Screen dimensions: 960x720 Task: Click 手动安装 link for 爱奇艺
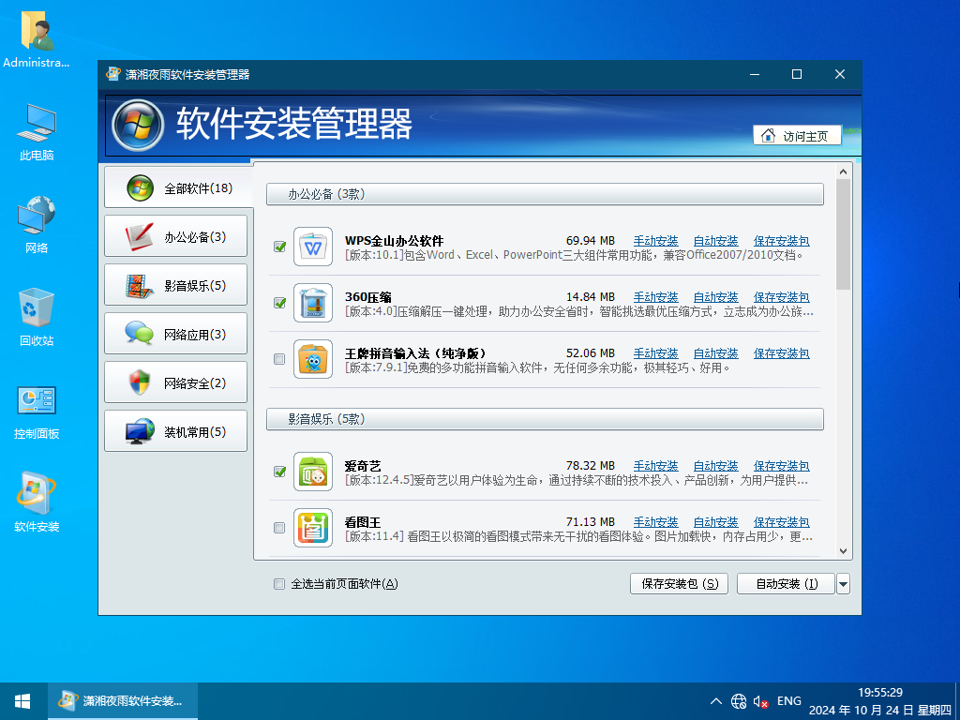pyautogui.click(x=655, y=466)
